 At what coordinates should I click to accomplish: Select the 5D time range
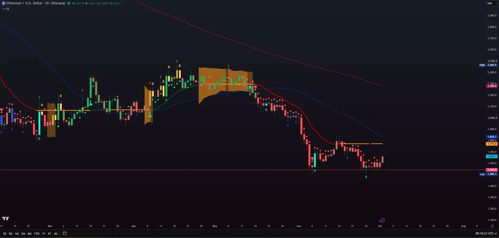pos(11,234)
